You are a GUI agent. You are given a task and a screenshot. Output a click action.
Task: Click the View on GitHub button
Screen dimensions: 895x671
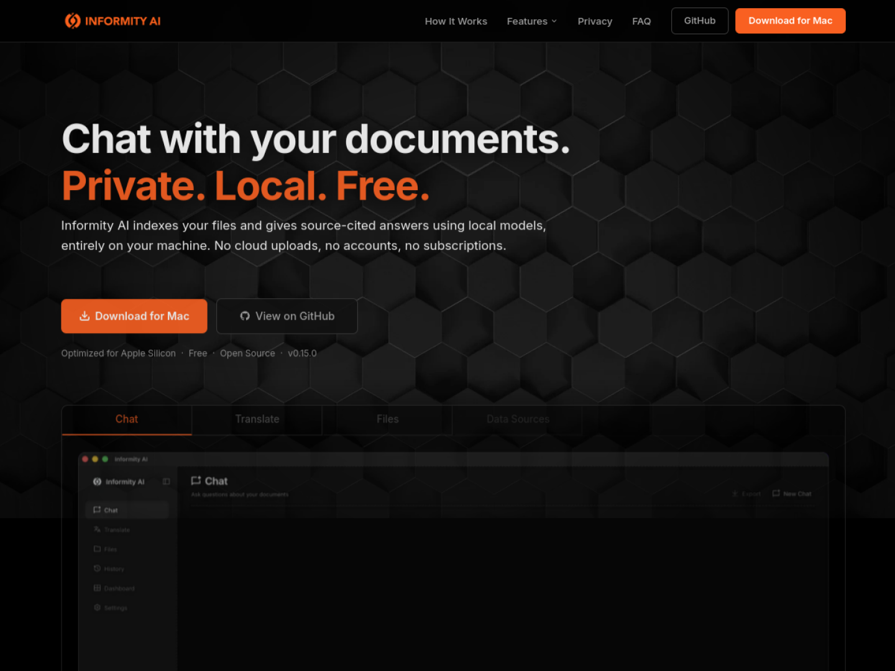287,316
